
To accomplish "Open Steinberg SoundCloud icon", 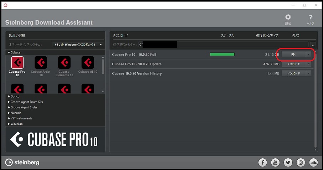I will point(313,163).
